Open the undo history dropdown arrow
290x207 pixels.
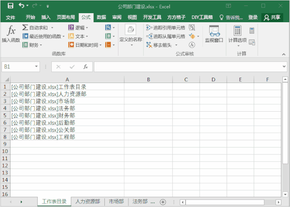click(27, 6)
